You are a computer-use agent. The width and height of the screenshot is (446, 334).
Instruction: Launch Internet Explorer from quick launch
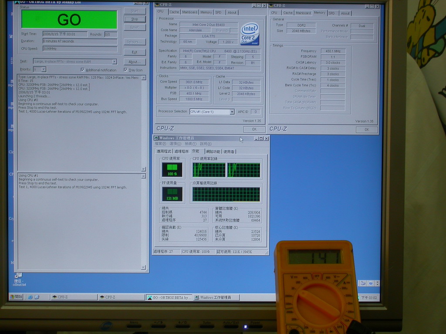pos(30,297)
